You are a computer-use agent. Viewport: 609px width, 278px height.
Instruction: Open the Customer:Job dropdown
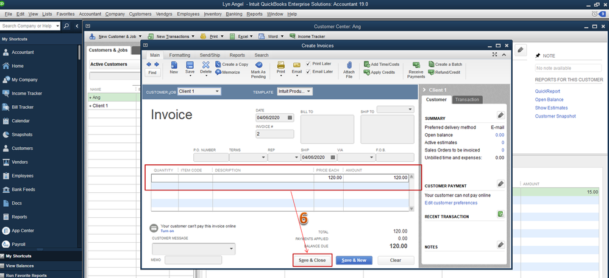pyautogui.click(x=217, y=91)
